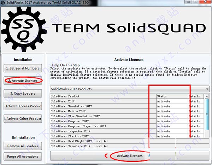Open the Set Serial Numbers step

[23, 68]
